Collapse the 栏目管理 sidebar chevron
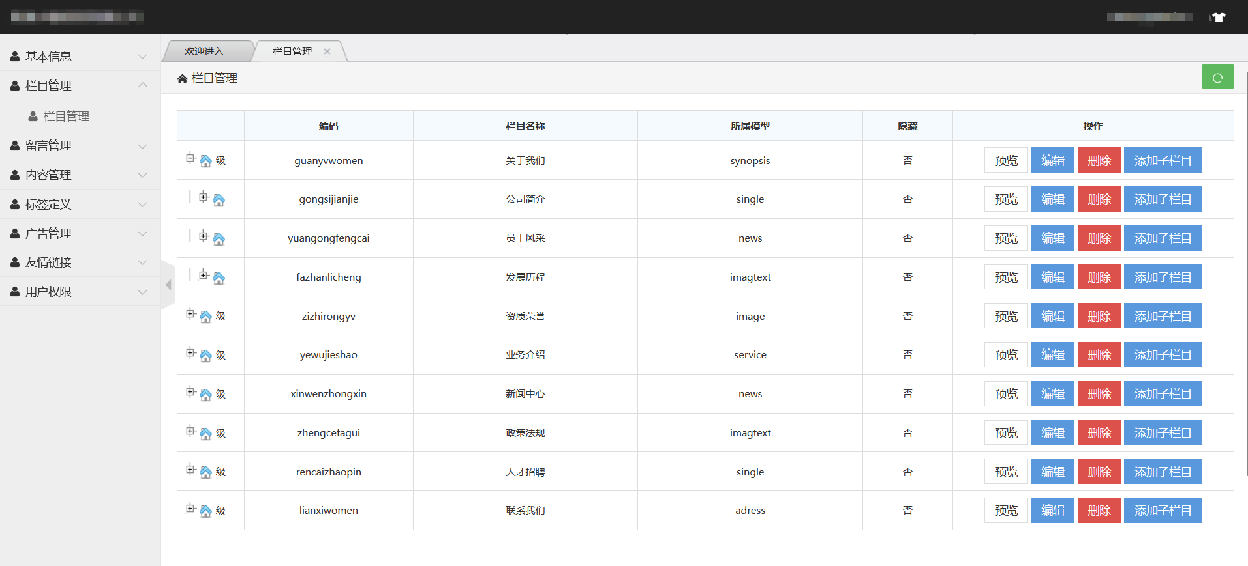This screenshot has width=1248, height=566. [142, 85]
